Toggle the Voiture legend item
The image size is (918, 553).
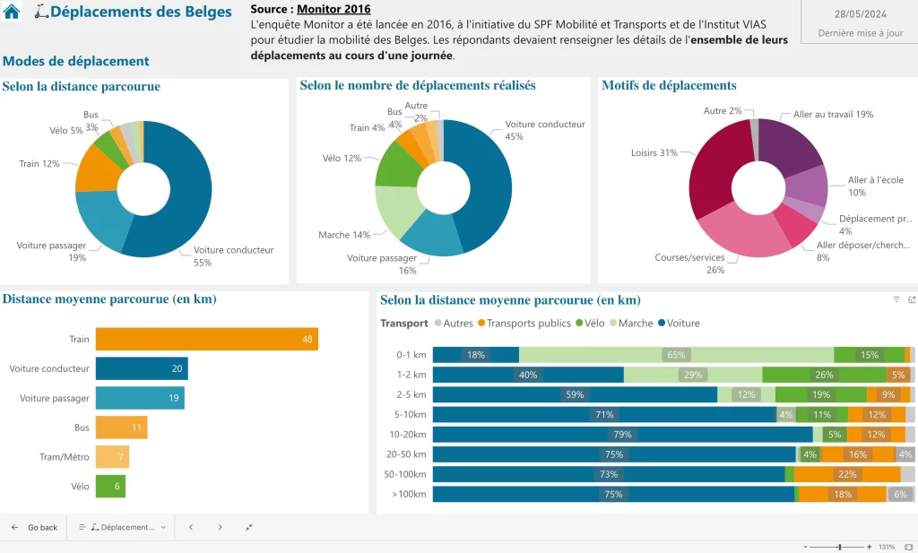coord(679,324)
